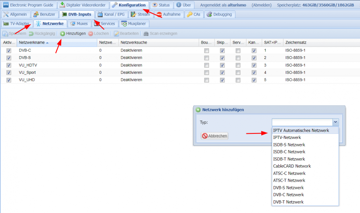
Task: Click the green plus Hinzufügen icon
Action: click(x=62, y=34)
